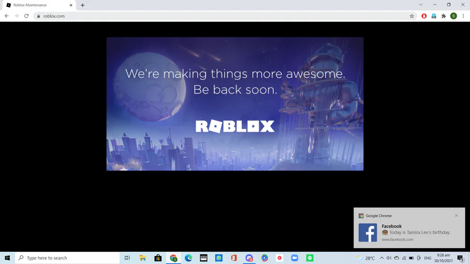Show hidden system tray icons
Screen dimensions: 470x264
(382, 258)
